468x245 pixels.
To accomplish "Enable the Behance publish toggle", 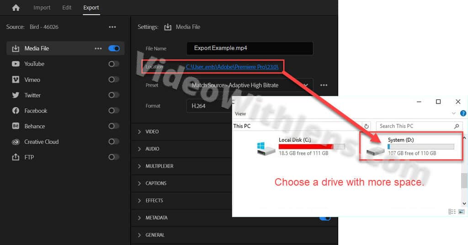I will (x=114, y=126).
